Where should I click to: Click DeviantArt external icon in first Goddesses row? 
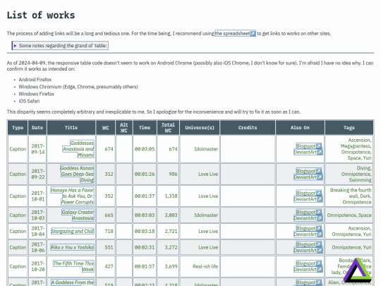[x=320, y=152]
